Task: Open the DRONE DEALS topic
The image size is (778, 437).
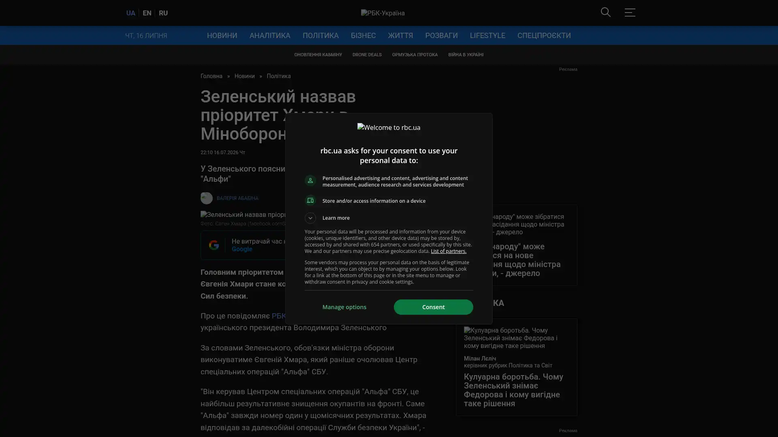Action: [x=367, y=55]
